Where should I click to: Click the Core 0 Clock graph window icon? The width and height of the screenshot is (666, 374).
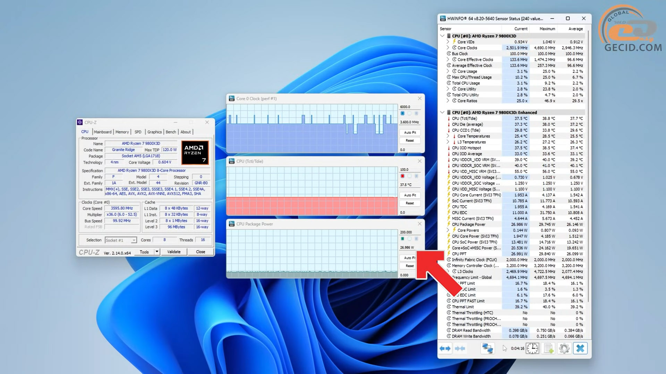(231, 99)
